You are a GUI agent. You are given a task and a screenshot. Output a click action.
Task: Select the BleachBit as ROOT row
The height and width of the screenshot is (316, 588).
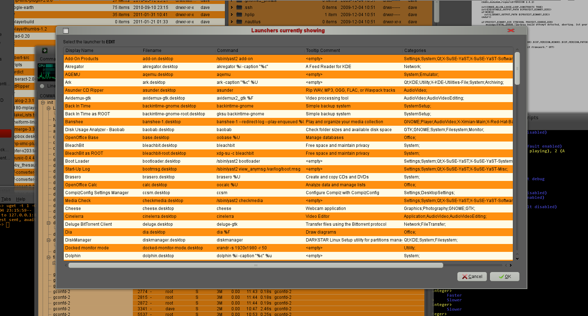pos(288,153)
